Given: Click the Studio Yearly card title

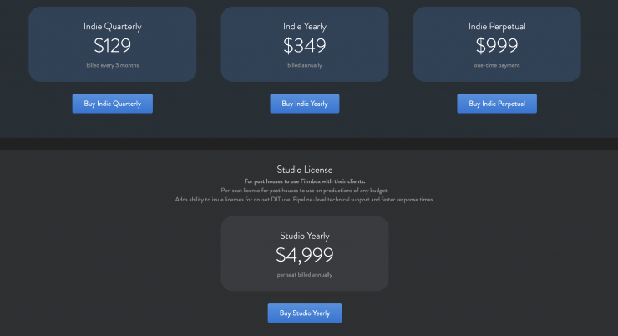Looking at the screenshot, I should tap(305, 235).
